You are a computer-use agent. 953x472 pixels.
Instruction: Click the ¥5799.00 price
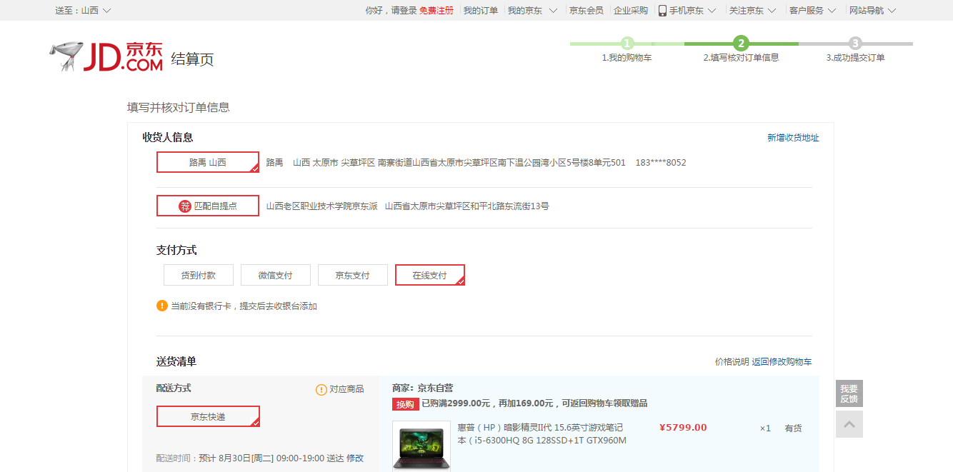683,428
